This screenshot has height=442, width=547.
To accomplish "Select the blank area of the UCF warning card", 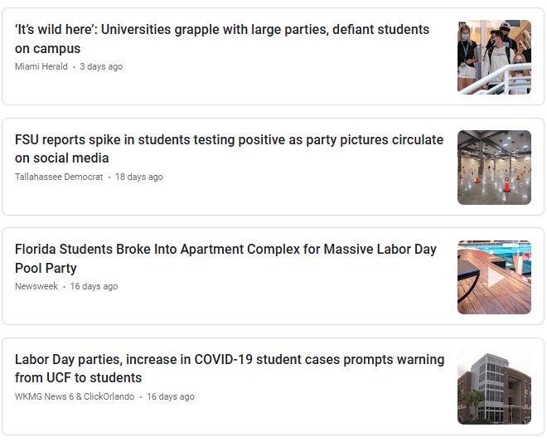I will point(279,418).
